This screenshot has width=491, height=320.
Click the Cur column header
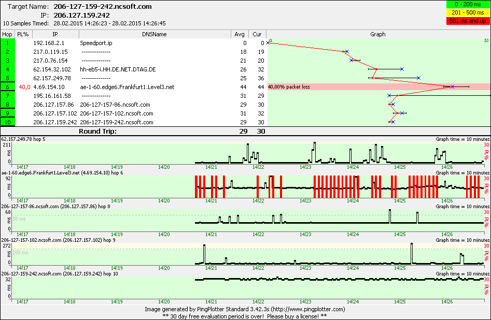tap(257, 34)
